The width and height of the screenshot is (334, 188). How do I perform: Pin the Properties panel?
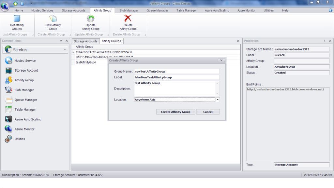pyautogui.click(x=325, y=41)
